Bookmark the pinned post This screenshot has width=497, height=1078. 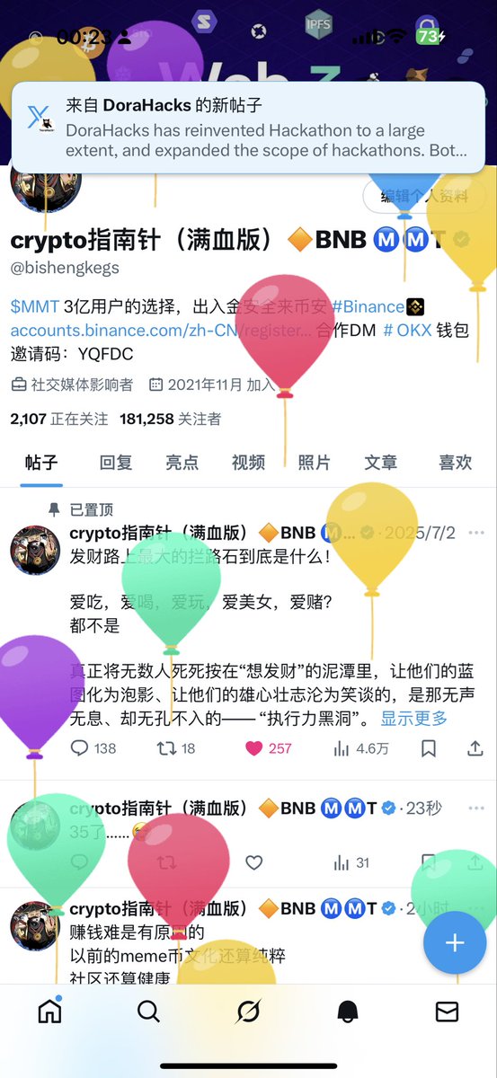tap(429, 747)
